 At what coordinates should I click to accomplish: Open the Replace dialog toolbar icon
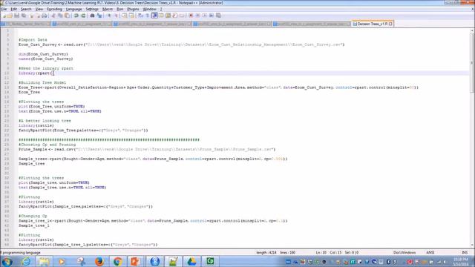[x=99, y=16]
